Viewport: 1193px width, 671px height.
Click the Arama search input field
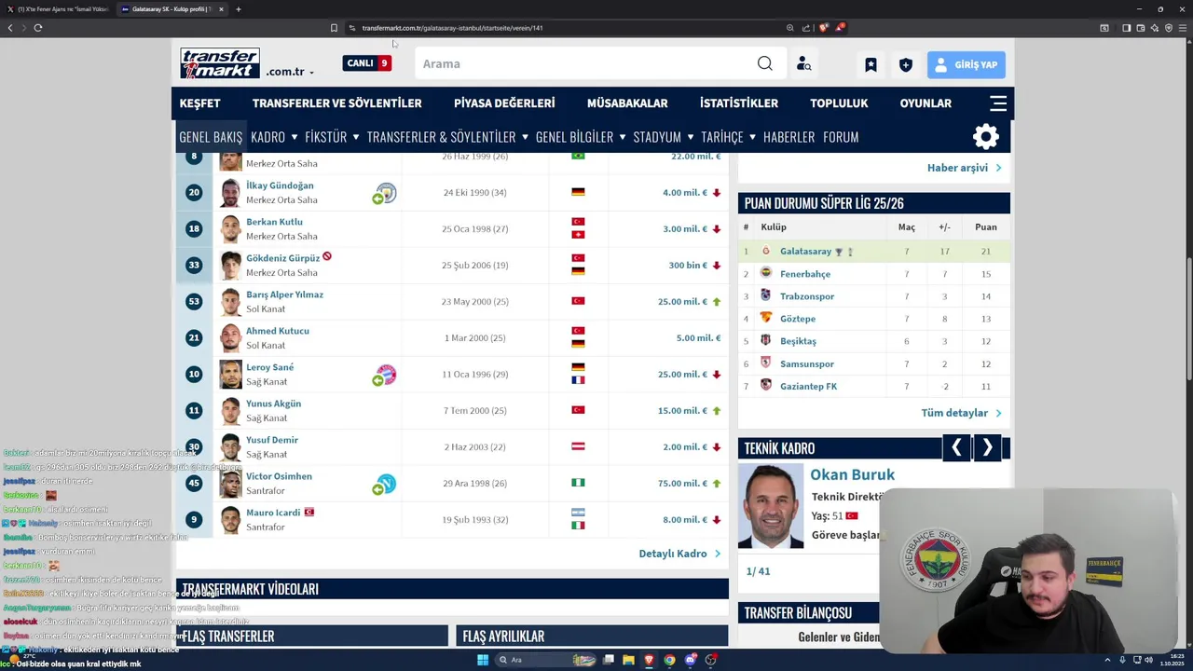(x=587, y=63)
